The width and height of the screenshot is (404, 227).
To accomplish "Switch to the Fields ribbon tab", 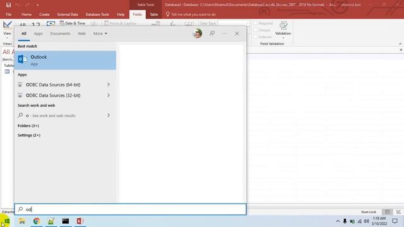I will tap(138, 15).
